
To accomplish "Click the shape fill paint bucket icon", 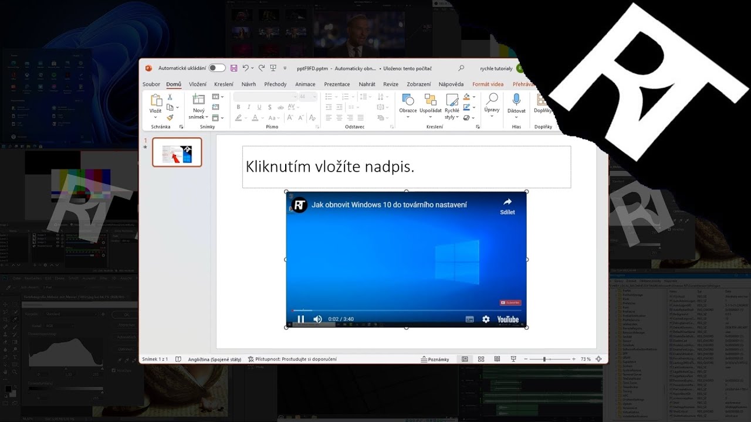I will [466, 97].
